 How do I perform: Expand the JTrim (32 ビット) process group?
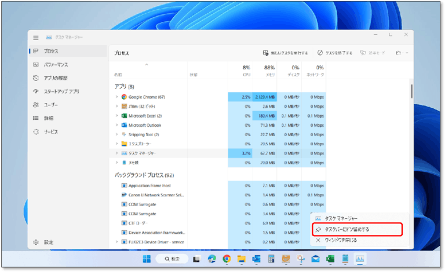(x=116, y=106)
